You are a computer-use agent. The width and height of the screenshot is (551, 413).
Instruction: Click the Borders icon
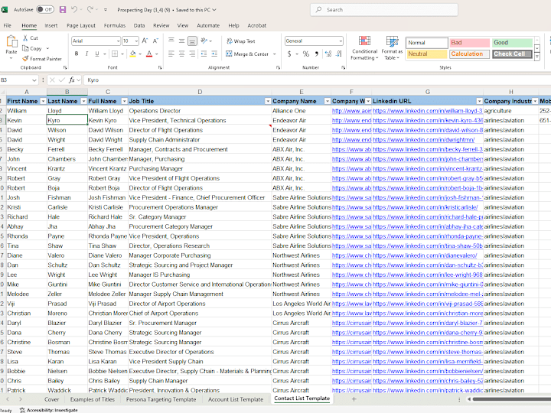point(115,54)
